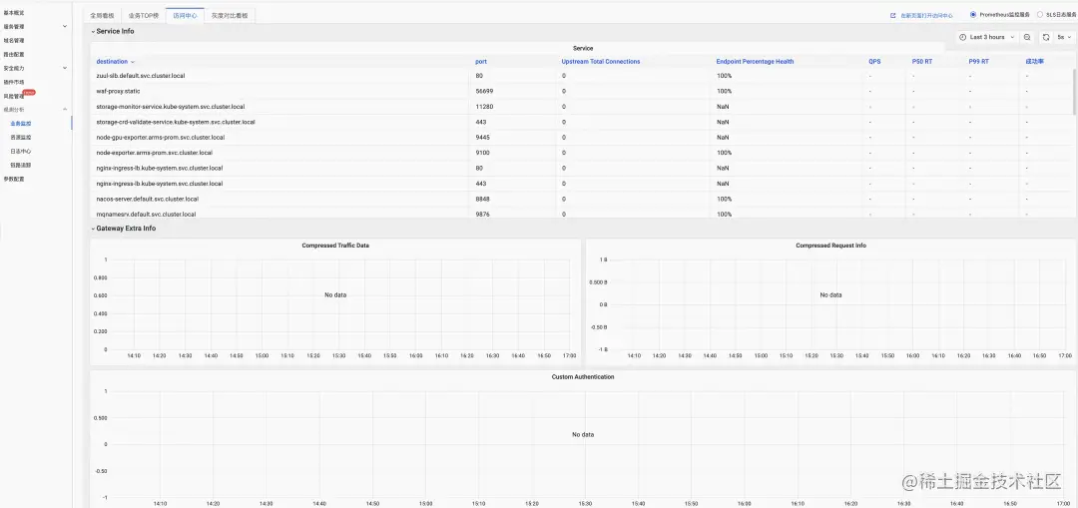Select the 访问中心 tab
This screenshot has width=1078, height=508.
[185, 15]
